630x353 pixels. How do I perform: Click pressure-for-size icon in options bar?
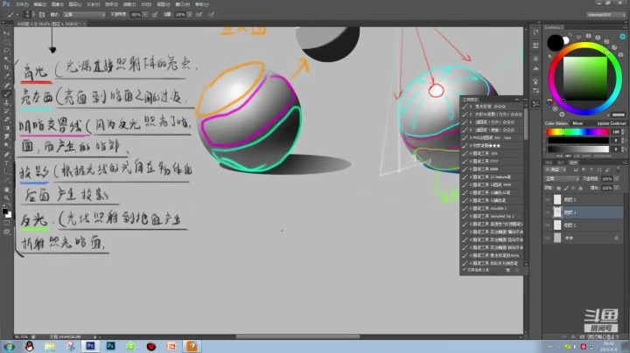[x=211, y=15]
